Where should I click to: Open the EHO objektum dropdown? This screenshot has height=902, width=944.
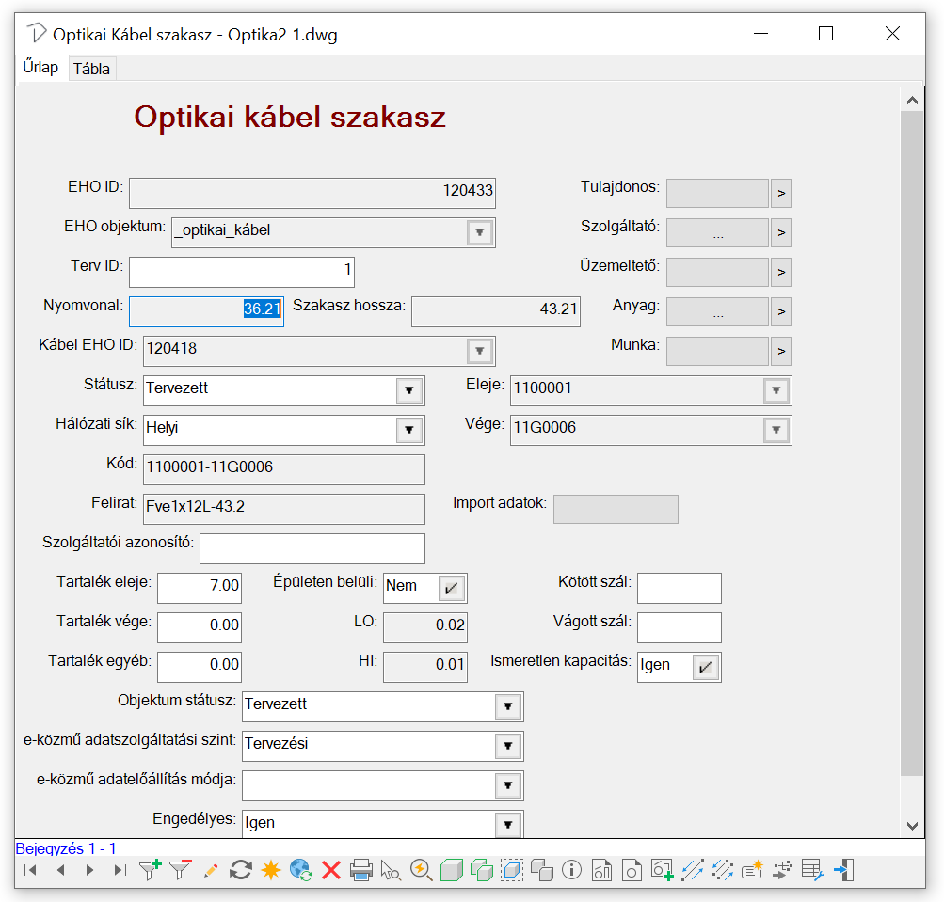480,232
